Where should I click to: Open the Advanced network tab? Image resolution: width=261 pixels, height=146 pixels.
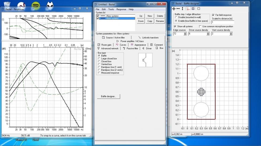click(x=108, y=48)
